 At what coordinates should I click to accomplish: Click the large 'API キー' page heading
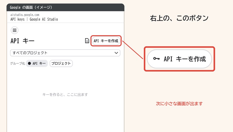(23, 41)
